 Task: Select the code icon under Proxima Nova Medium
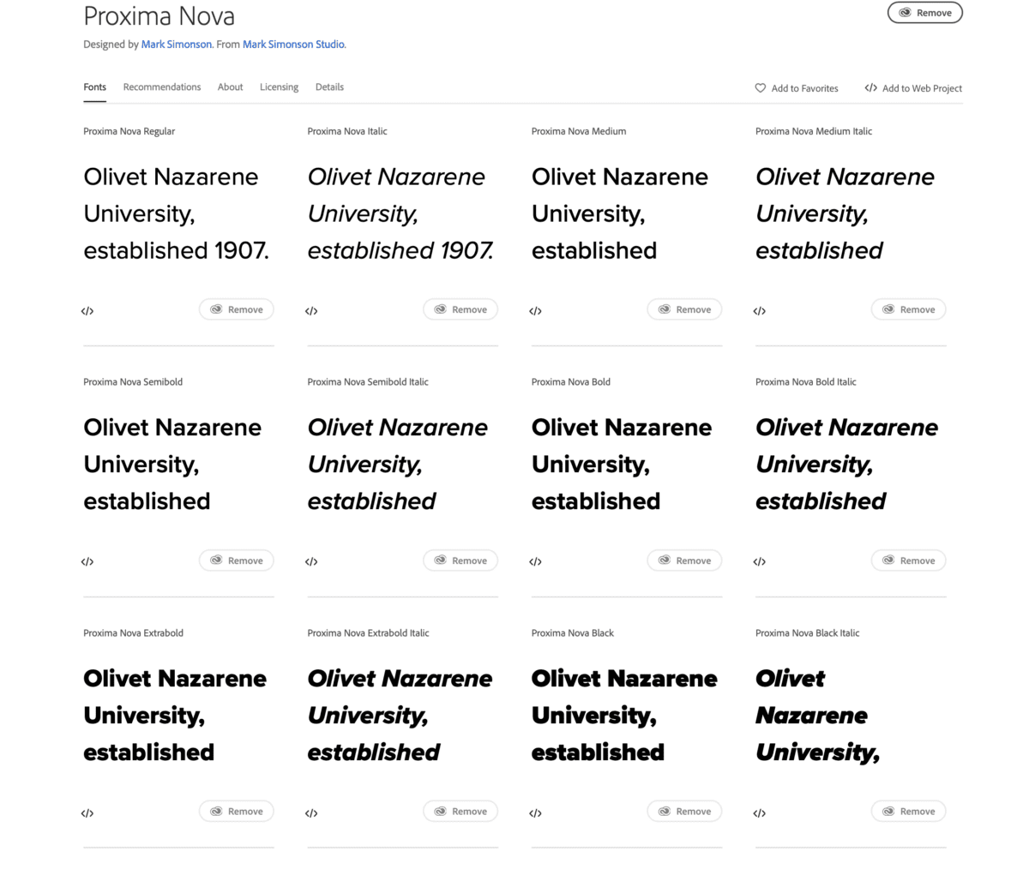click(x=535, y=310)
